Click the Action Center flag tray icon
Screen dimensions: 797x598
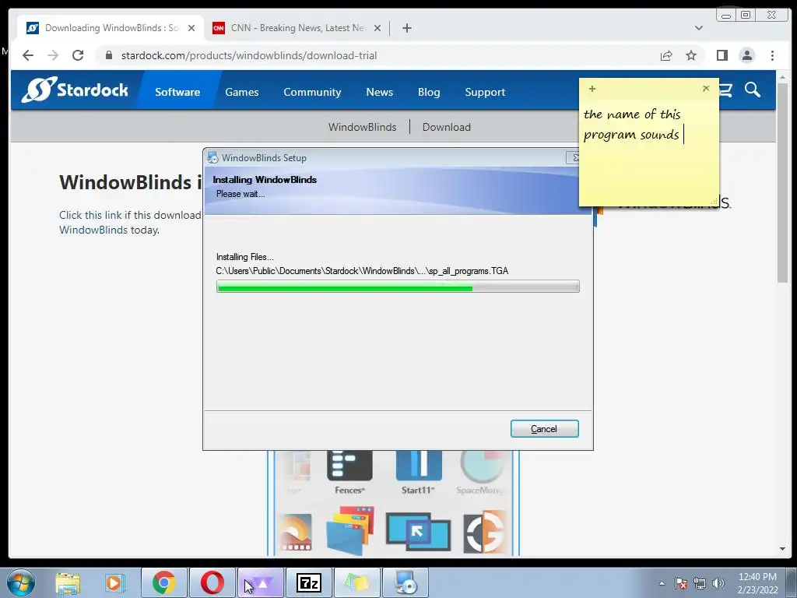(681, 583)
